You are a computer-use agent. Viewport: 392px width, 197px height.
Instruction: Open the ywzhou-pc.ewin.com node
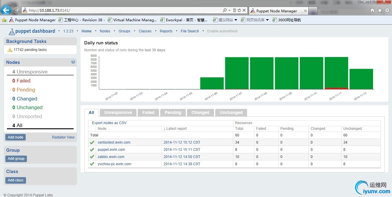tap(114, 164)
